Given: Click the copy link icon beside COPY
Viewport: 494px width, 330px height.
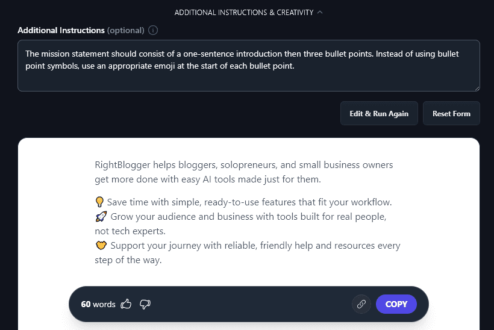Looking at the screenshot, I should click(x=361, y=304).
